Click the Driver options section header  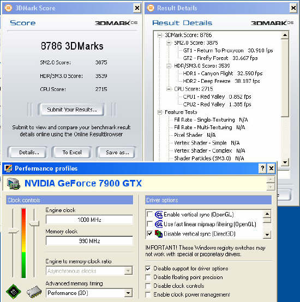(x=208, y=200)
